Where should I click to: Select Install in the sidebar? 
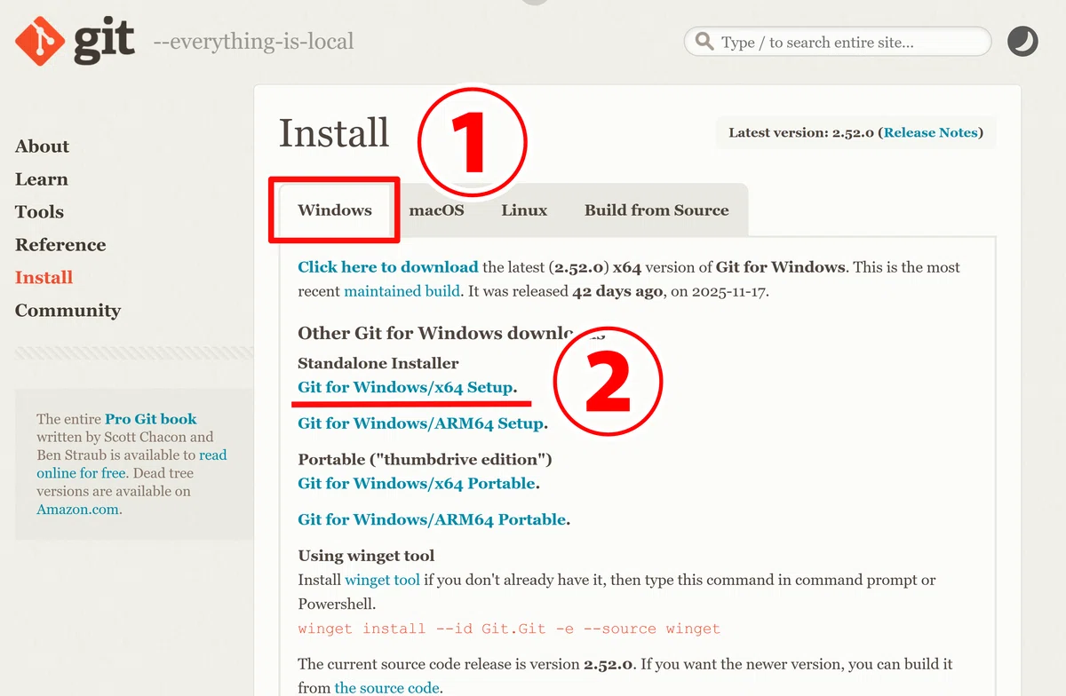[44, 278]
